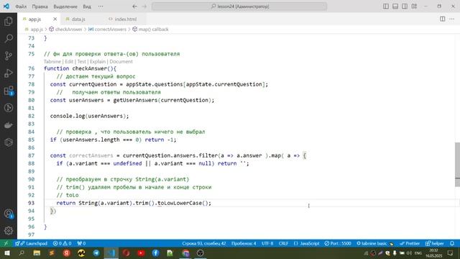Image resolution: width=460 pixels, height=259 pixels.
Task: Toggle secondary side bar layout icon
Action: pyautogui.click(x=405, y=6)
